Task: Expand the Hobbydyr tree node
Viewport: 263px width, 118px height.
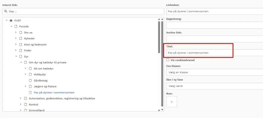Action: 25,74
